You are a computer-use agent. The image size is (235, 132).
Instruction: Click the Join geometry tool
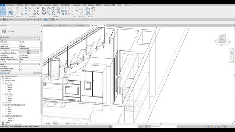click(28, 14)
